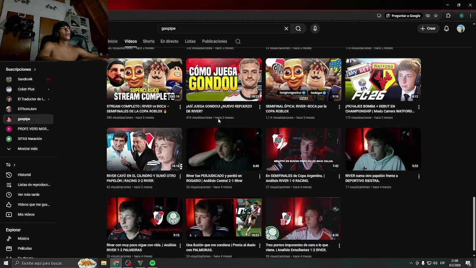Select the Vídeos tab

point(131,41)
